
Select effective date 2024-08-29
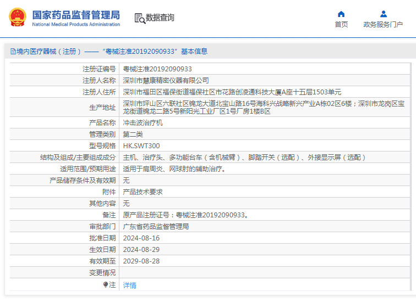click(141, 250)
